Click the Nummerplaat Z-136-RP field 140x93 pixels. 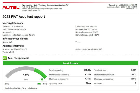coord(86,29)
